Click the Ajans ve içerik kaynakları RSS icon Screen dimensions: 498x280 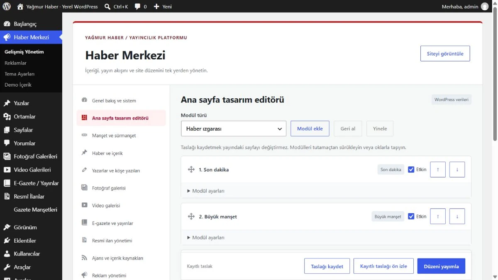(x=84, y=258)
